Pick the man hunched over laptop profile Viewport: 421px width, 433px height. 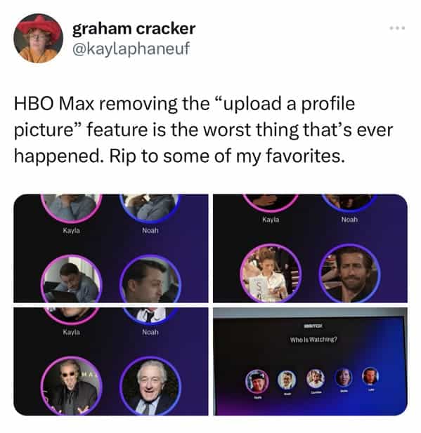[x=72, y=279]
